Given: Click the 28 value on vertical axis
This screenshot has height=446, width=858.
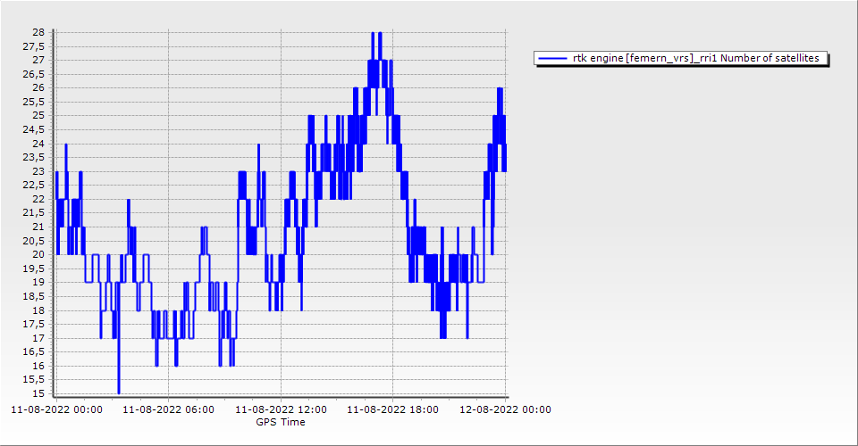Looking at the screenshot, I should [38, 32].
